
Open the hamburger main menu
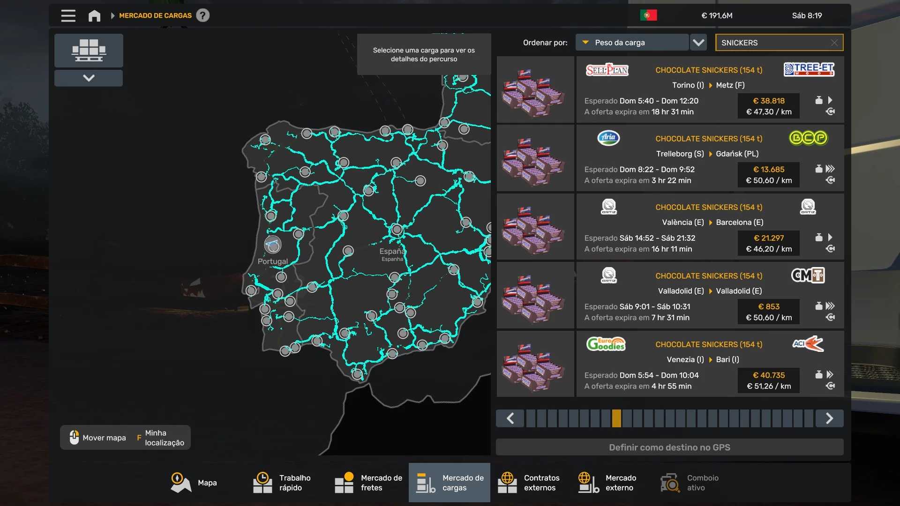point(68,15)
